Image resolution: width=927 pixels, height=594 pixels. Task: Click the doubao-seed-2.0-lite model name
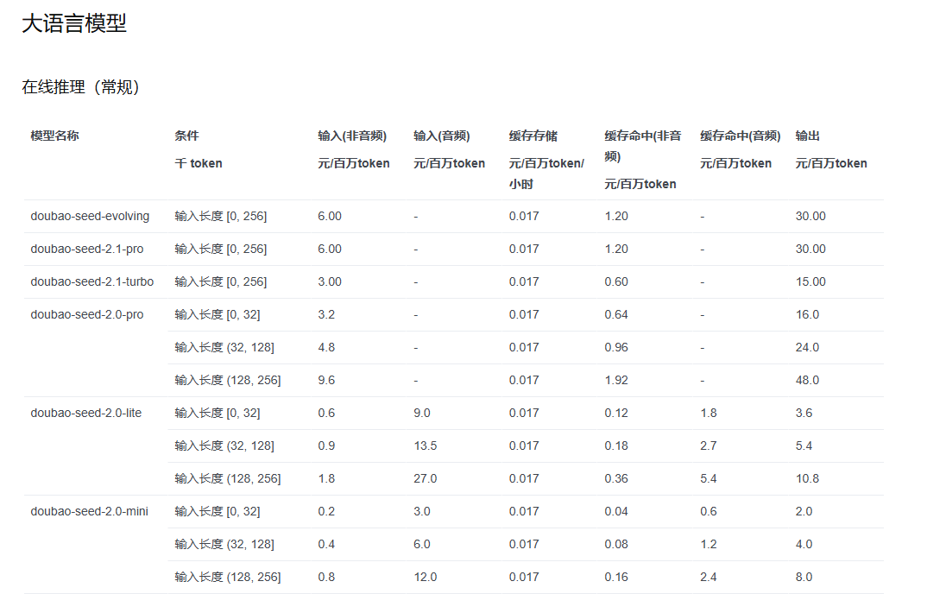86,413
